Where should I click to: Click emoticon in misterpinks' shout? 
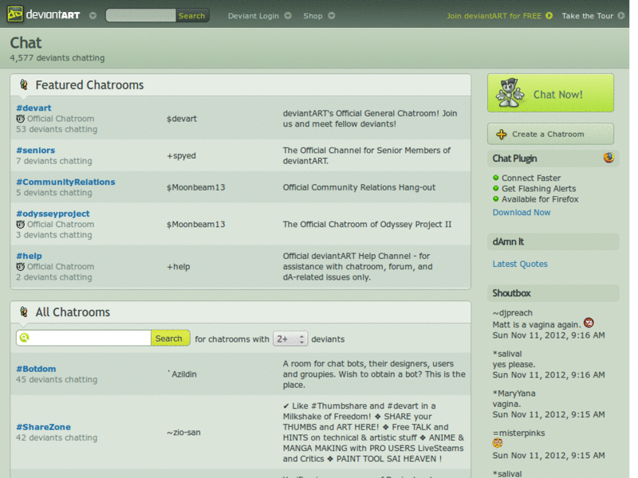tap(497, 443)
